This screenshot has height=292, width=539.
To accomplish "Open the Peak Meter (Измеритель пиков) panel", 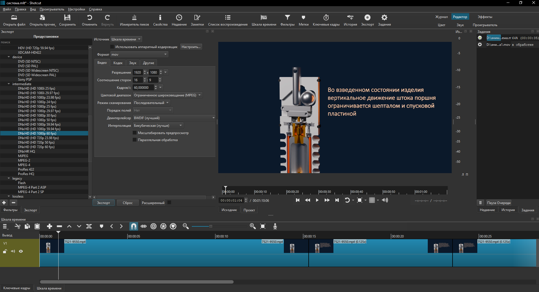I will click(134, 18).
